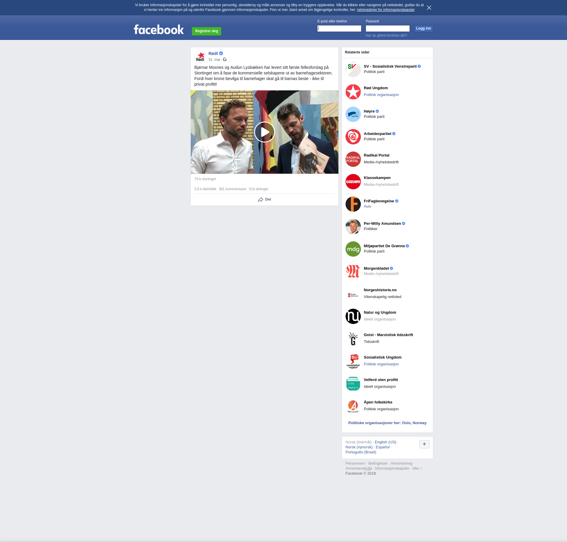Click the Arbeiderpartiet rose logo
Viewport: 567px width, 542px height.
(353, 137)
